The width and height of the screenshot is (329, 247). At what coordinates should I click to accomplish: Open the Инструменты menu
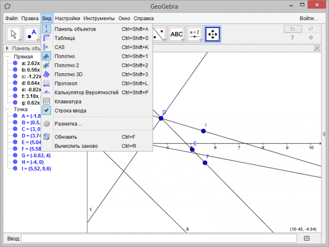[99, 18]
